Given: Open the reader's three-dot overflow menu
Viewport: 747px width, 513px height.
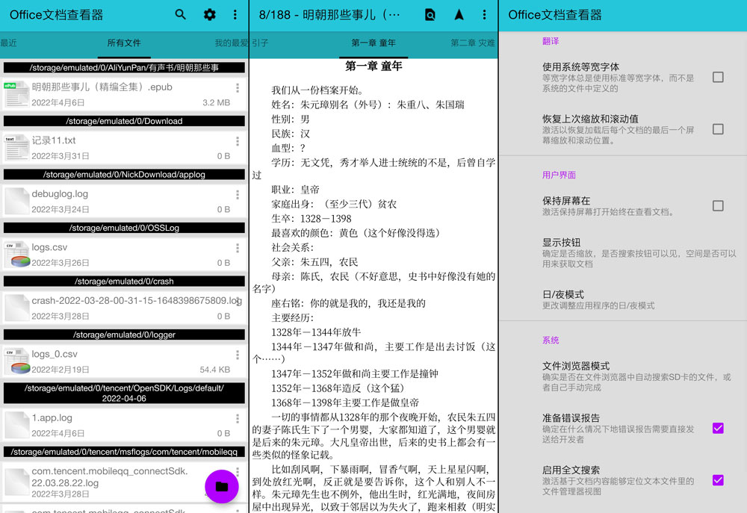Looking at the screenshot, I should point(485,15).
